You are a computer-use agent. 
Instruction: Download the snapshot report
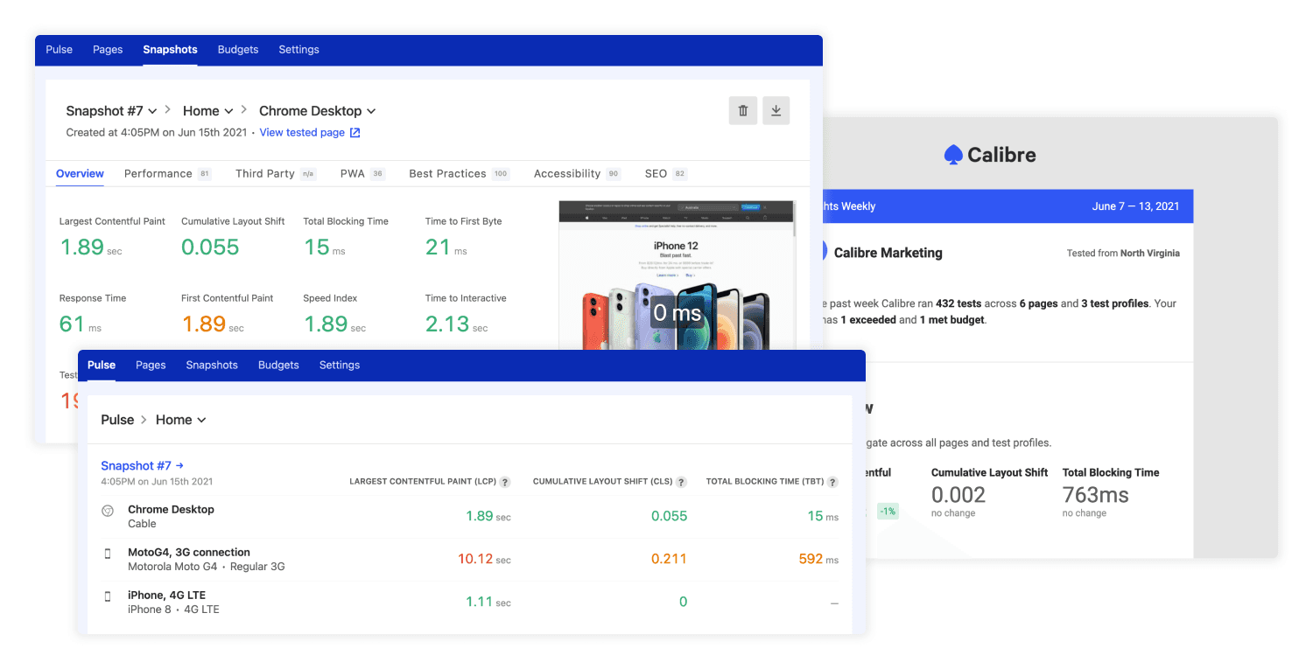tap(776, 110)
